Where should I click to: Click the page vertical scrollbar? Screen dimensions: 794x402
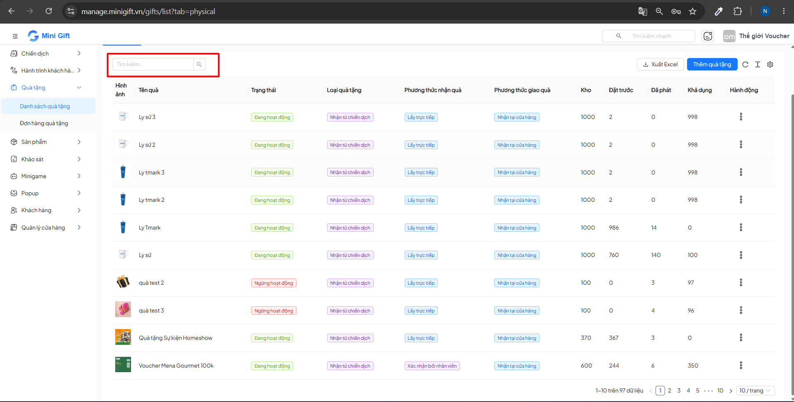pyautogui.click(x=792, y=245)
